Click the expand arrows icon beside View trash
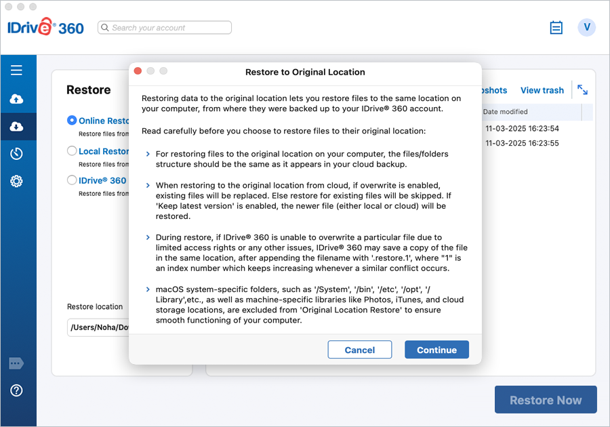This screenshot has height=427, width=610. tap(582, 90)
